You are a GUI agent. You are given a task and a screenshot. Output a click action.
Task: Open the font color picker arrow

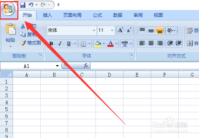click(x=116, y=44)
